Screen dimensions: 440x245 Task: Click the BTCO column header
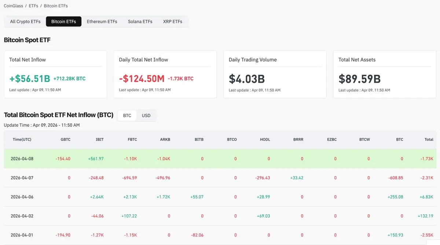click(232, 139)
